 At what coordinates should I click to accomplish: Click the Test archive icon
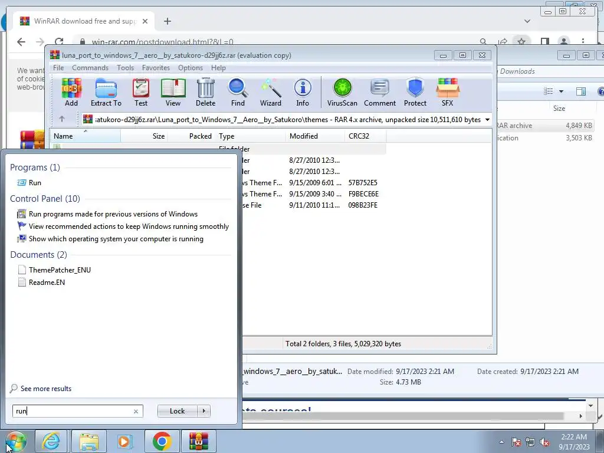coord(141,93)
